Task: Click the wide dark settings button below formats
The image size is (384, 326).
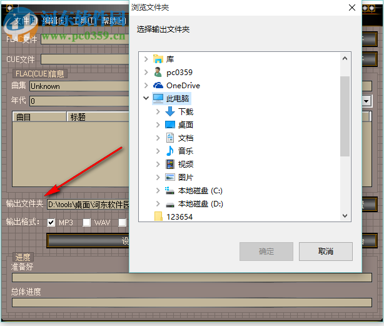Action: click(88, 240)
